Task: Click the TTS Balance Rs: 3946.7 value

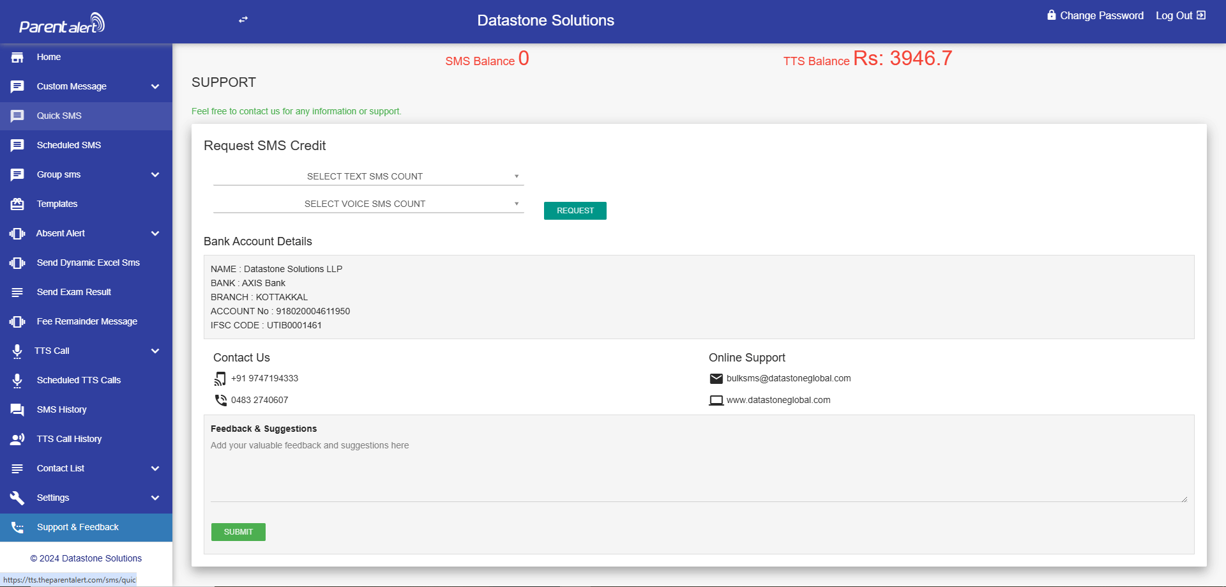Action: [x=903, y=59]
